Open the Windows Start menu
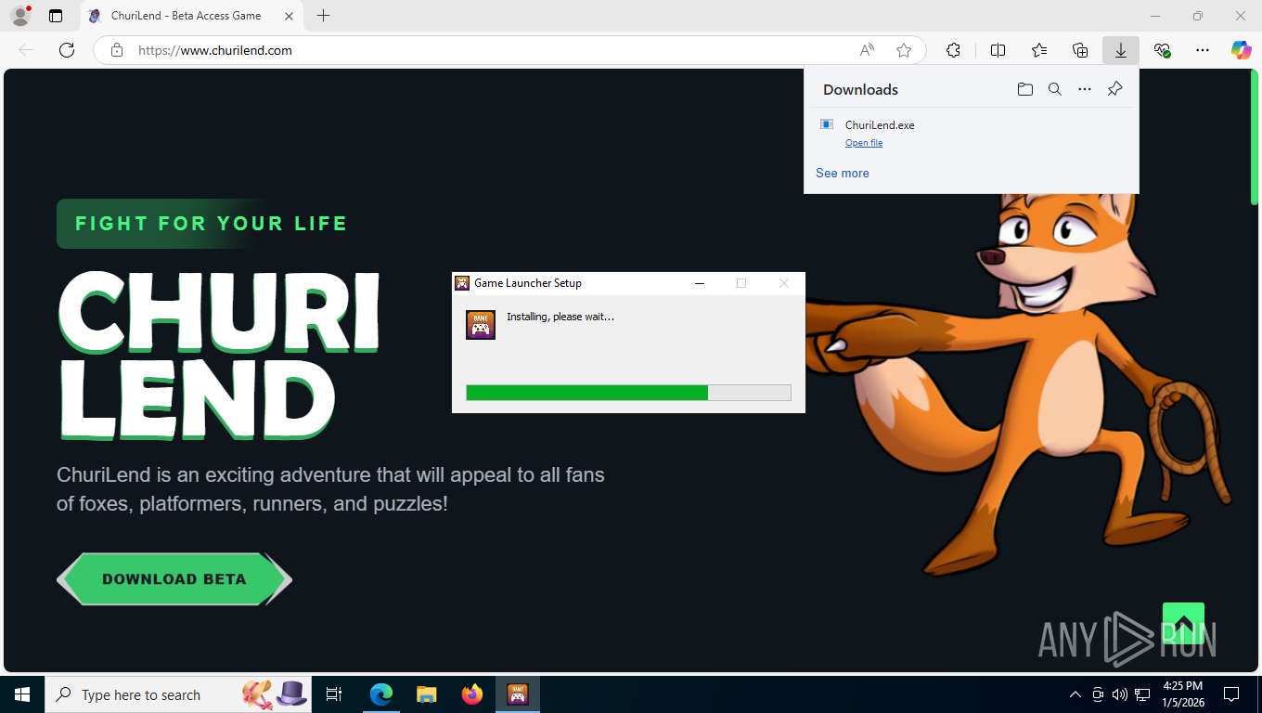The width and height of the screenshot is (1262, 713). click(x=22, y=694)
